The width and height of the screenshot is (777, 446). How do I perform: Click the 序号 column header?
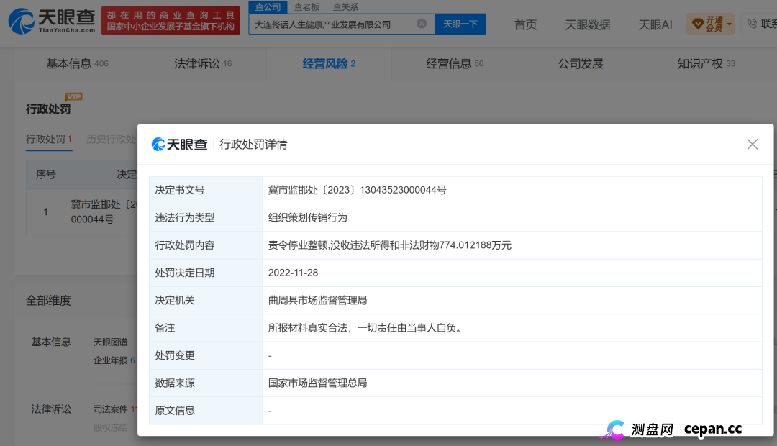pos(45,174)
